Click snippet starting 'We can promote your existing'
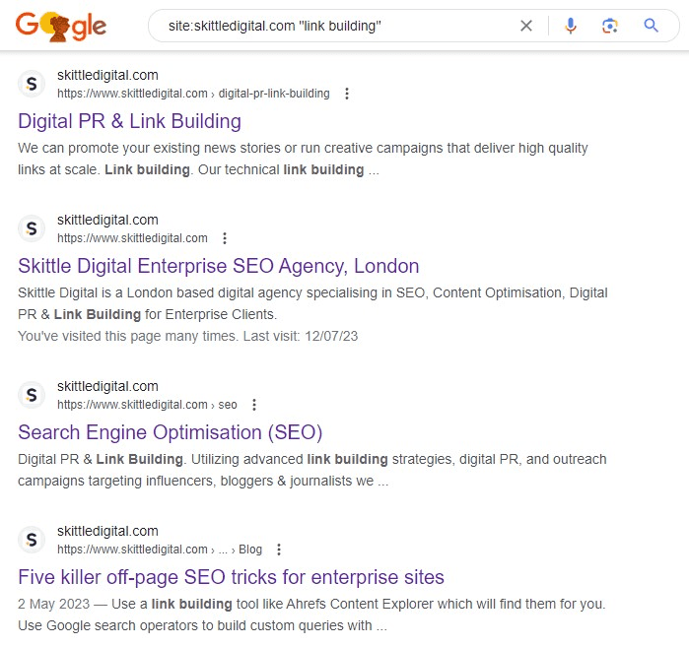689x647 pixels. pos(303,159)
